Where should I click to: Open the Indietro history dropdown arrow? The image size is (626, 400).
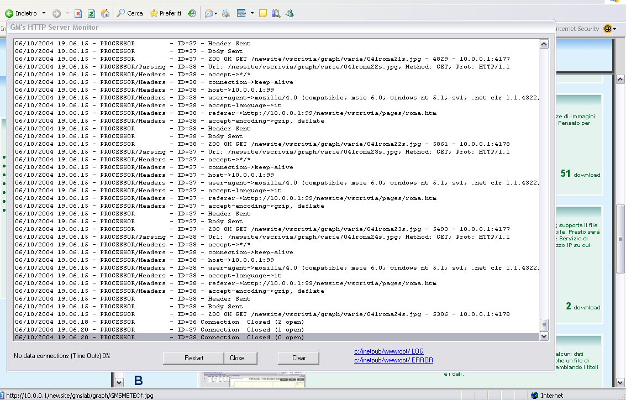44,13
